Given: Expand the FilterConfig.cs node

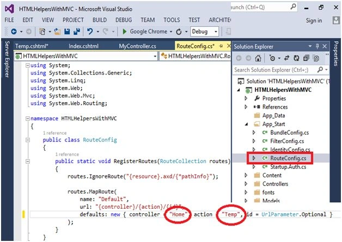Looking at the screenshot, I should [x=254, y=141].
